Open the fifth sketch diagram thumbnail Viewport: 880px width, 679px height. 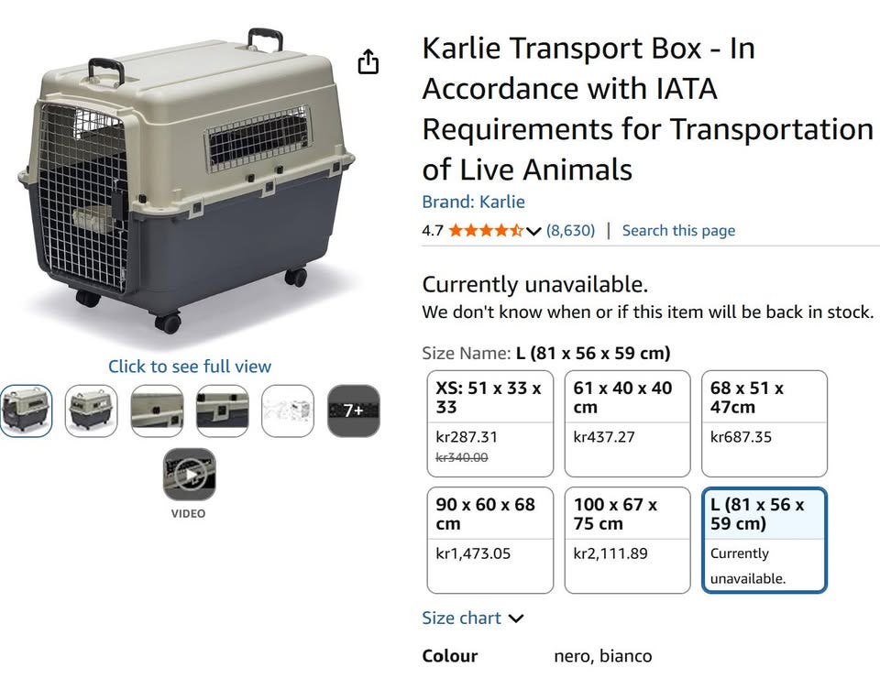click(x=288, y=411)
